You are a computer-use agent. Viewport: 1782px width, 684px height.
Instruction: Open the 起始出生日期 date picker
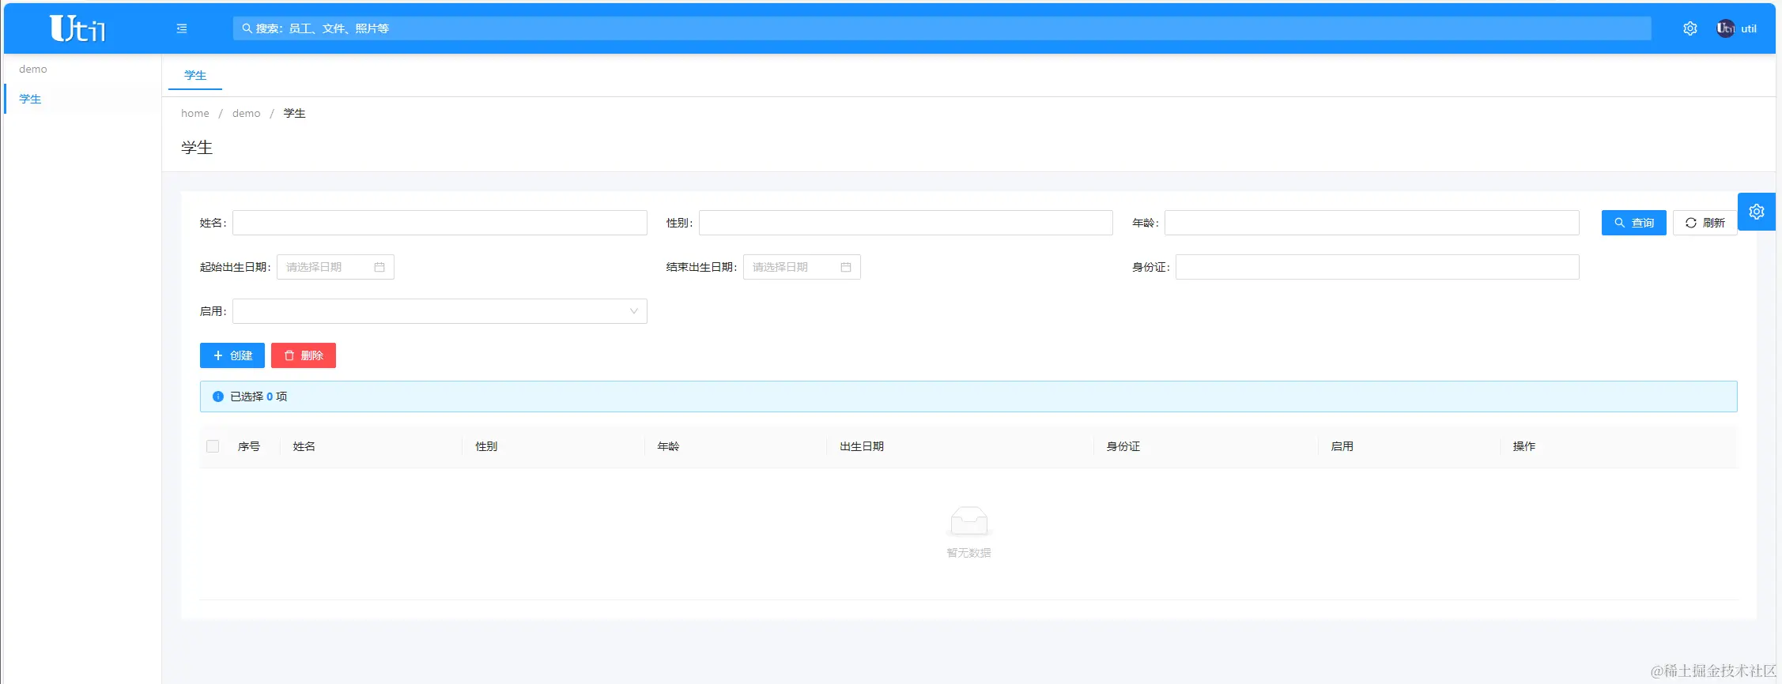[335, 267]
